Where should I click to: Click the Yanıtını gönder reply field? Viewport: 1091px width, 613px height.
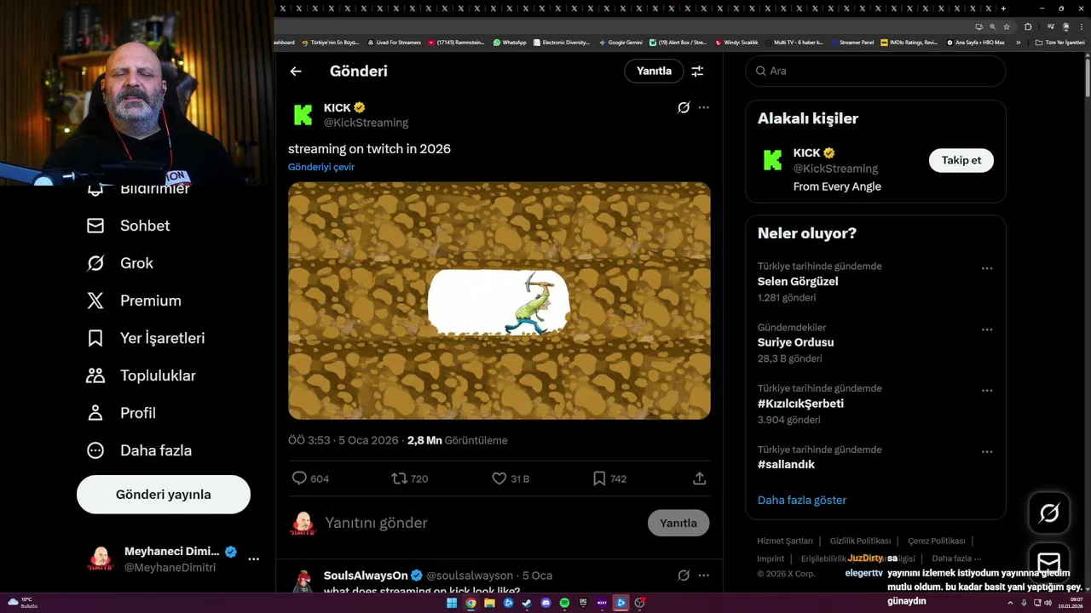pos(482,523)
